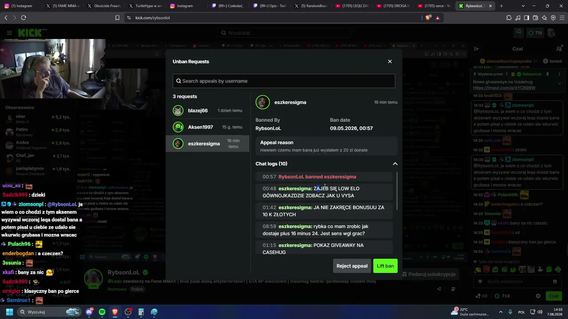
Task: Click the Windows taskbar search box
Action: click(x=50, y=312)
